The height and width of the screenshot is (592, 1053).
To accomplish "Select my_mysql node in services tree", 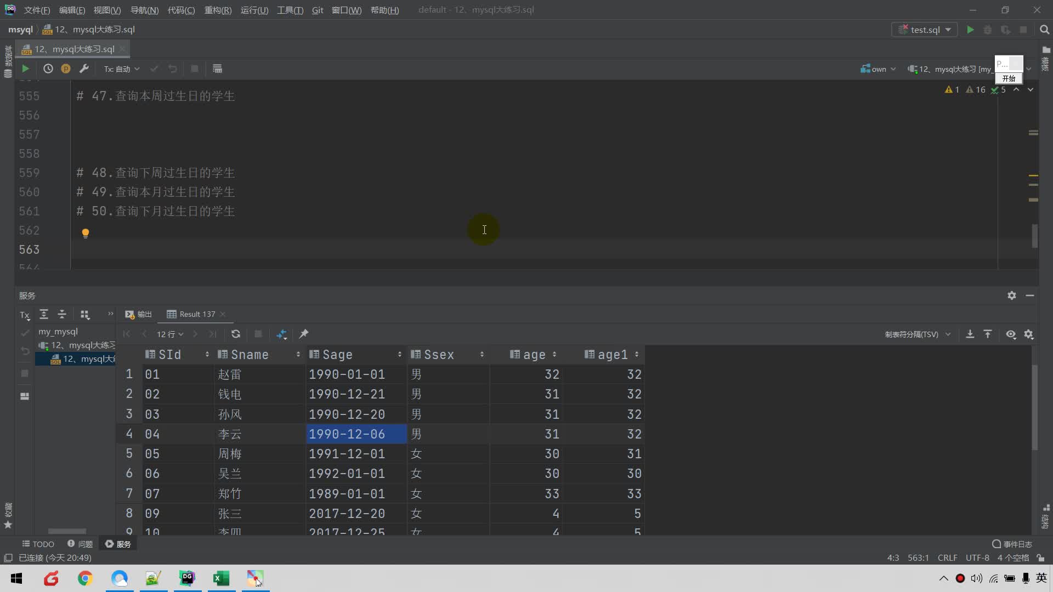I will (x=58, y=332).
